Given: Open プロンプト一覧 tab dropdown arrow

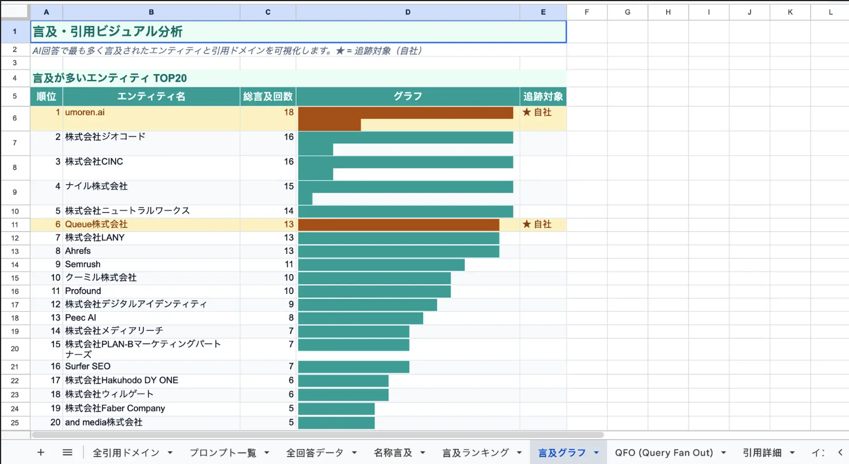Looking at the screenshot, I should pos(267,453).
